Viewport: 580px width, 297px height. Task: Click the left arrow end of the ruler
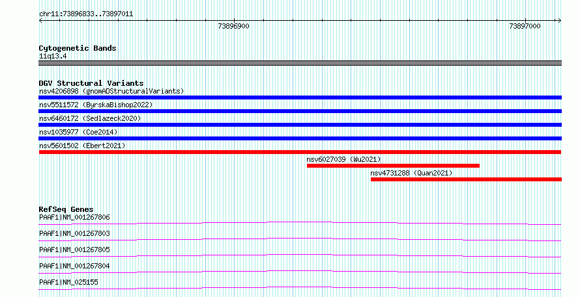pyautogui.click(x=40, y=21)
